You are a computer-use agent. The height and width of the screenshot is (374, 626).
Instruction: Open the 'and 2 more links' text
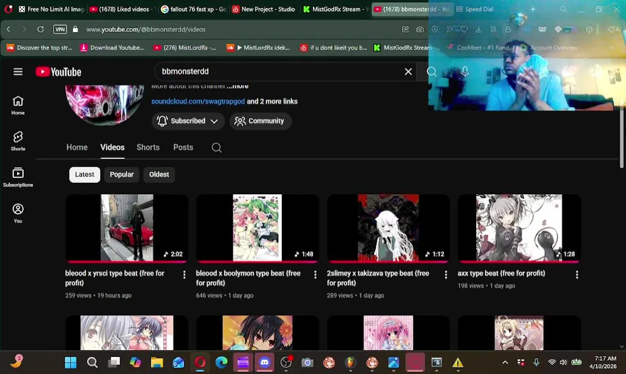click(272, 101)
